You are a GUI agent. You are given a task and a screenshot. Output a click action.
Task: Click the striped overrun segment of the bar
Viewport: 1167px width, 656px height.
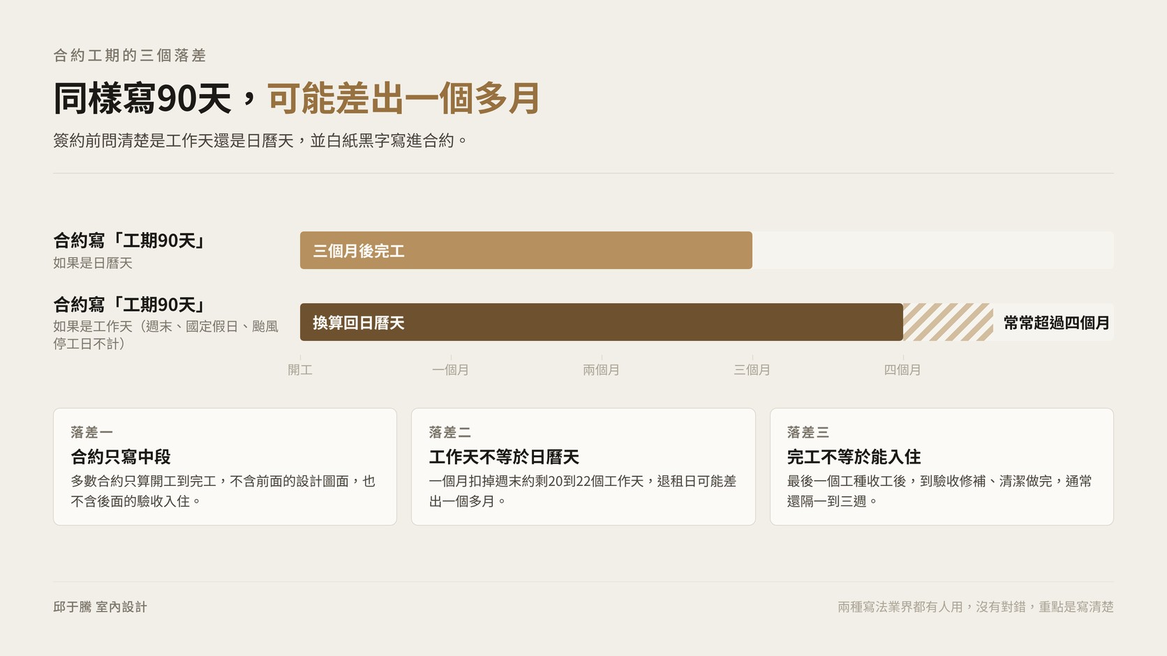coord(948,322)
